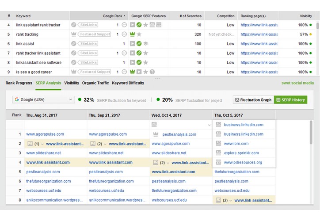Open thefutureorganization.com link in the Oct 5 column

point(237,172)
